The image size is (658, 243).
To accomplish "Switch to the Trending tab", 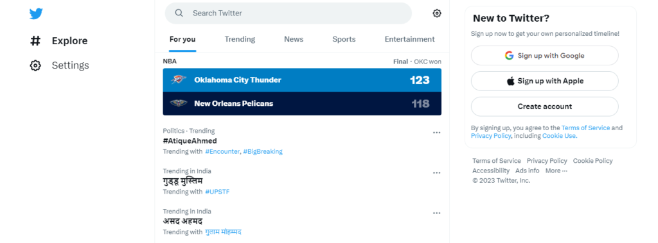I will (240, 39).
